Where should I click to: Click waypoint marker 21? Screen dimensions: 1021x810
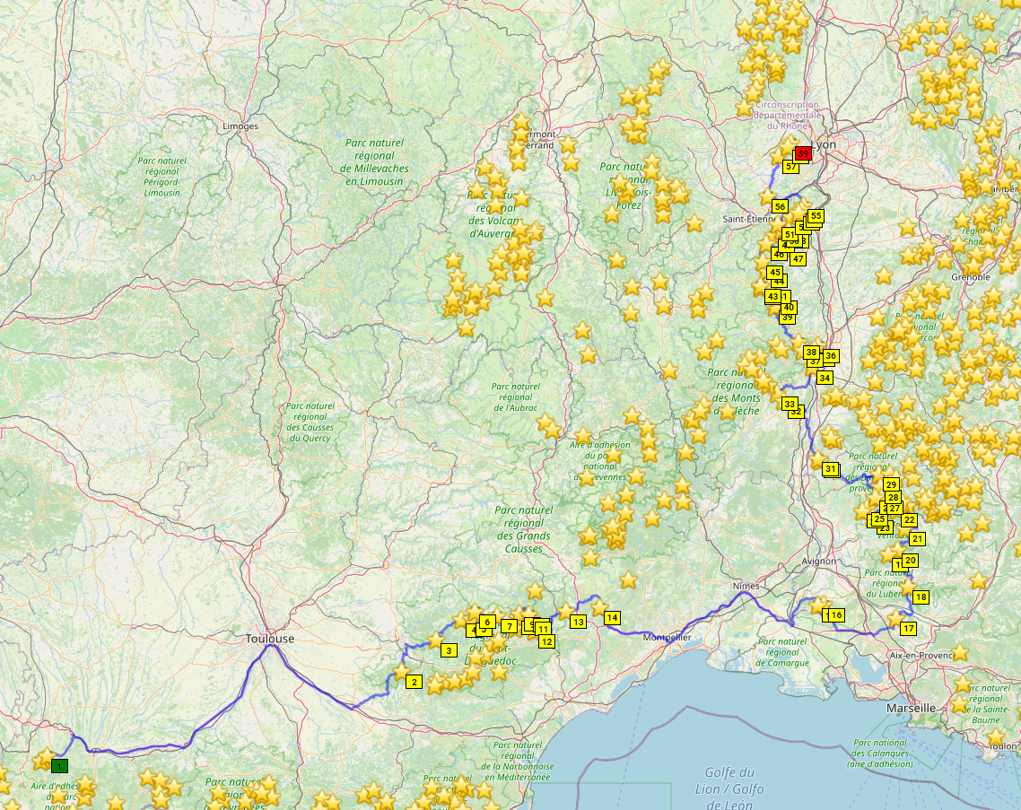[x=917, y=539]
